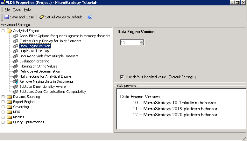Click Set All Values to Default
This screenshot has height=141, width=247.
click(x=61, y=17)
